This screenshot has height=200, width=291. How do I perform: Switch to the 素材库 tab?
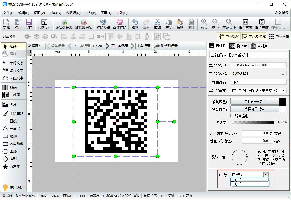click(259, 46)
